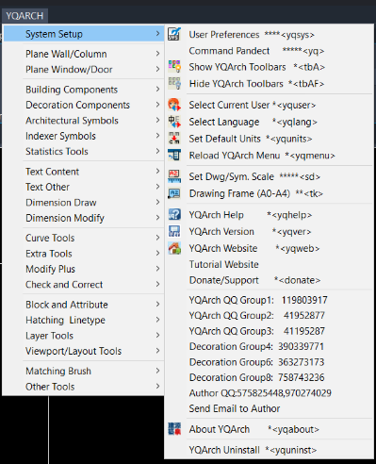
Task: Open the Text Other submenu
Action: coord(84,187)
